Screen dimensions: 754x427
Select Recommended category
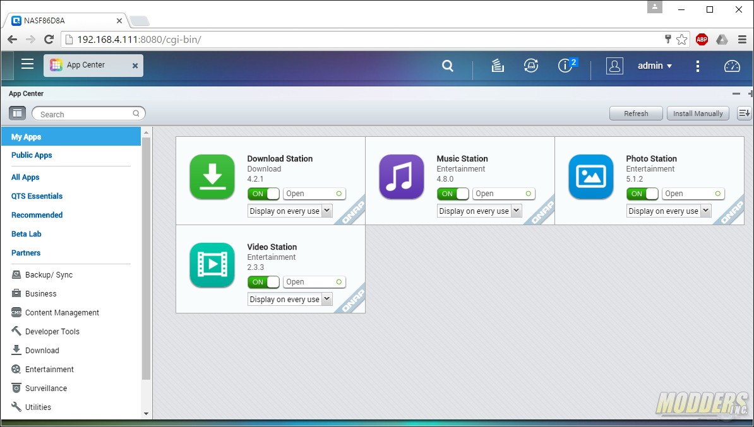37,214
